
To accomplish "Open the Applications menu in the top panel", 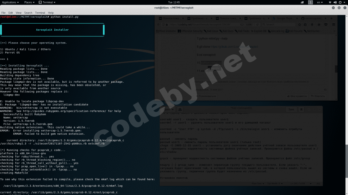I will pyautogui.click(x=10, y=2).
